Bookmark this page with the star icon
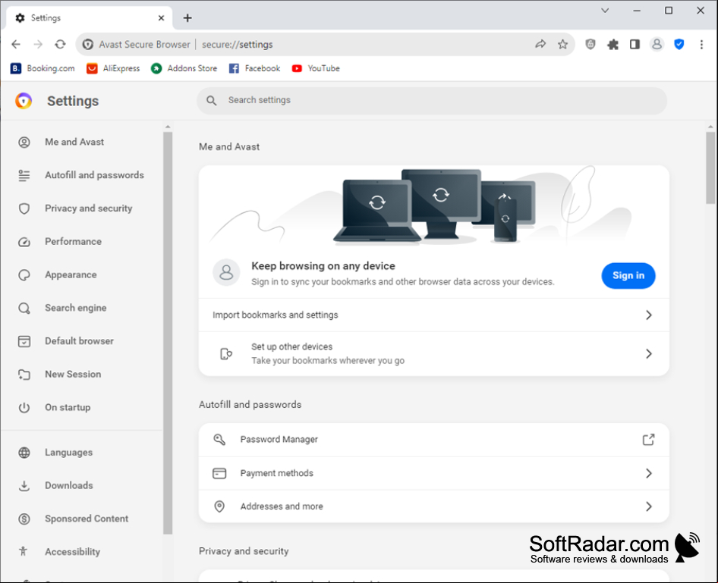Screen dimensions: 718x583 pyautogui.click(x=562, y=45)
